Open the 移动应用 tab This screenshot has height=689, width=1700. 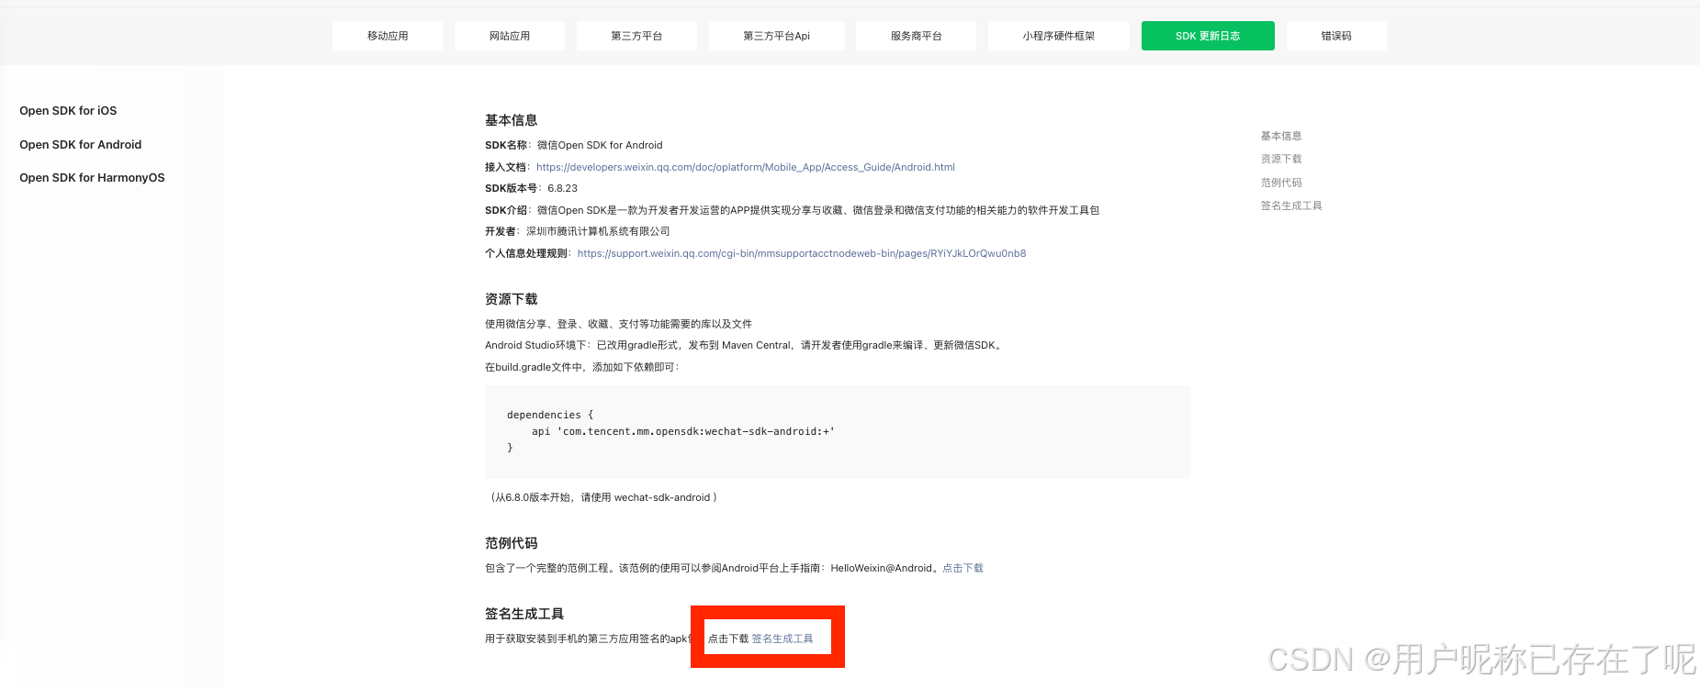click(388, 36)
